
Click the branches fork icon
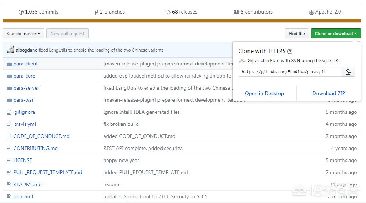pyautogui.click(x=96, y=12)
